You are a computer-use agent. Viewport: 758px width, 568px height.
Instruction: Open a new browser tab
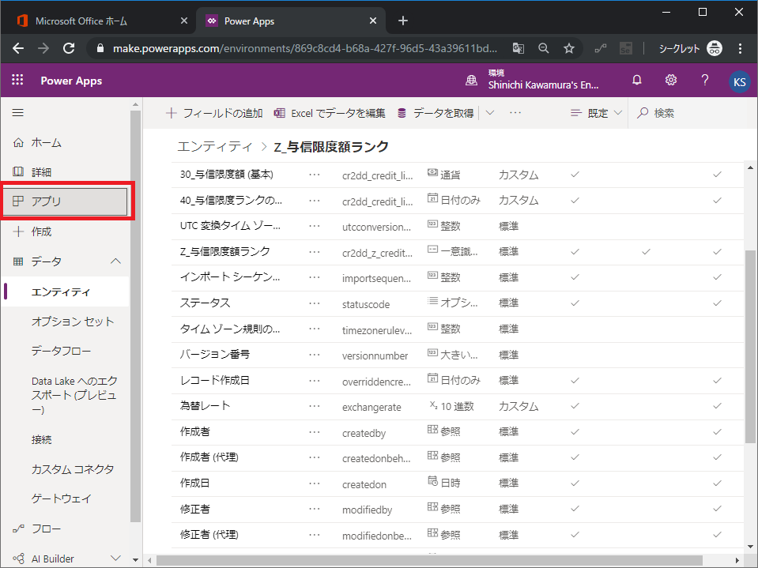pos(402,21)
